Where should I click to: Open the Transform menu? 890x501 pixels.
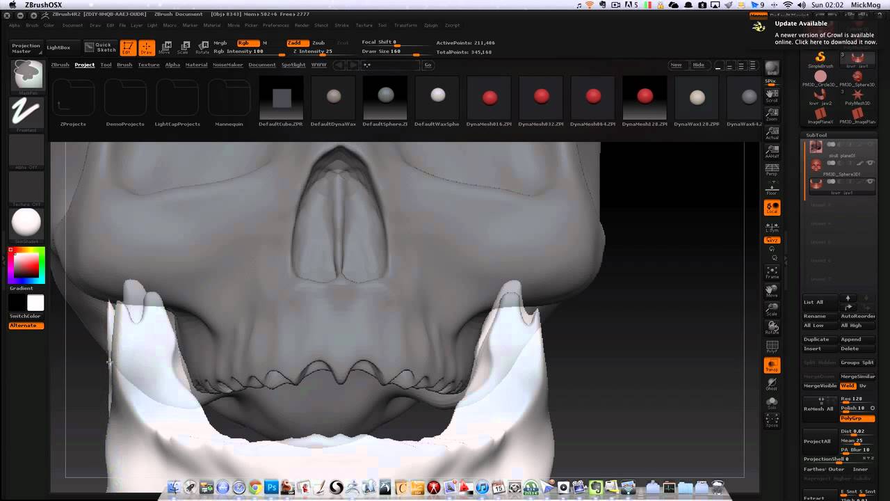405,25
